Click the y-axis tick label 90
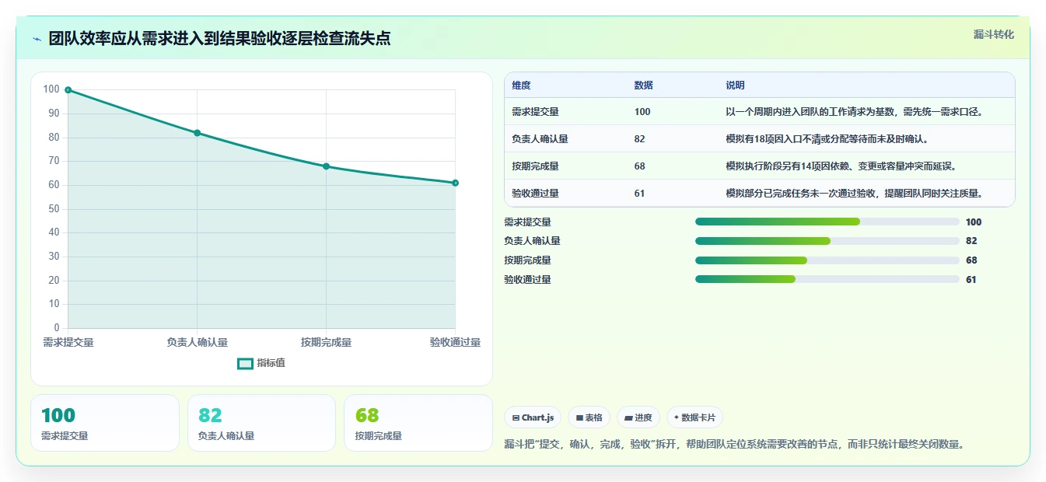Viewport: 1046px width, 482px height. click(x=54, y=114)
